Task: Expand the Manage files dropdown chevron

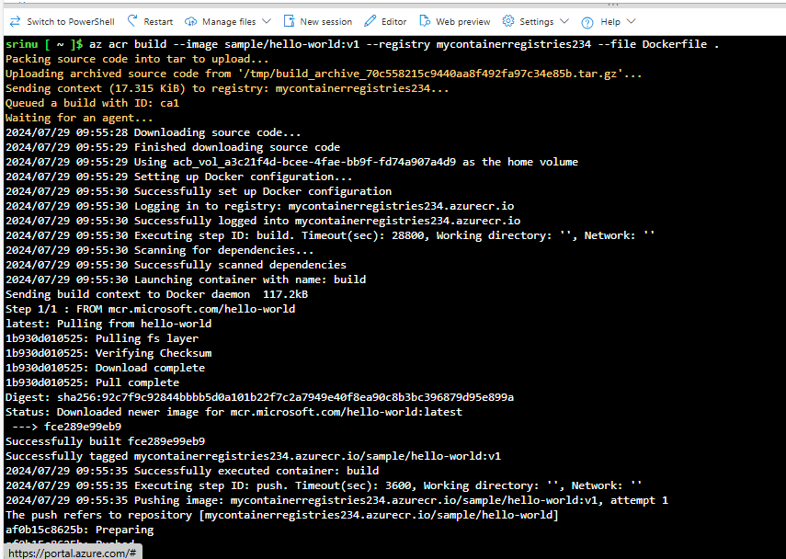Action: click(x=267, y=21)
